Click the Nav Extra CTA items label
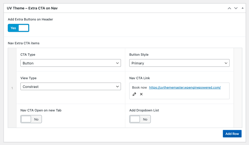The width and height of the screenshot is (249, 145). 24,43
